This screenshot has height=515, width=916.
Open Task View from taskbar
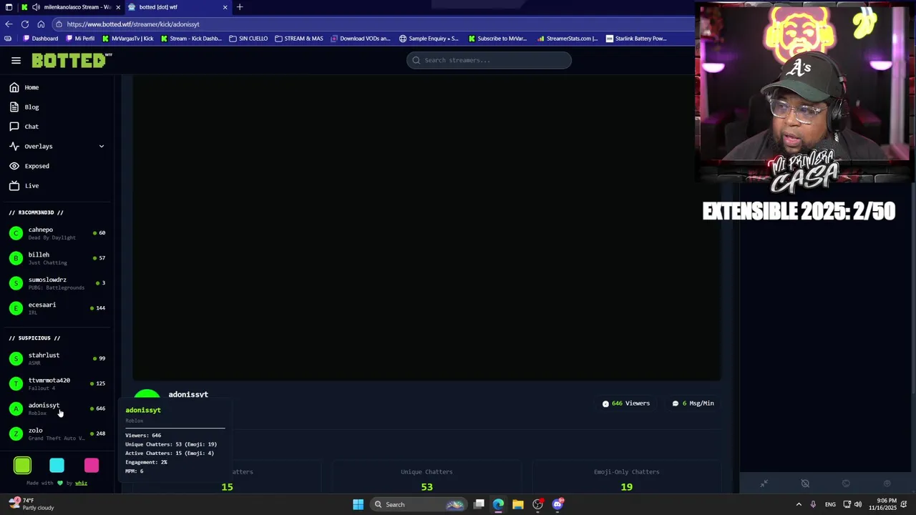[479, 504]
